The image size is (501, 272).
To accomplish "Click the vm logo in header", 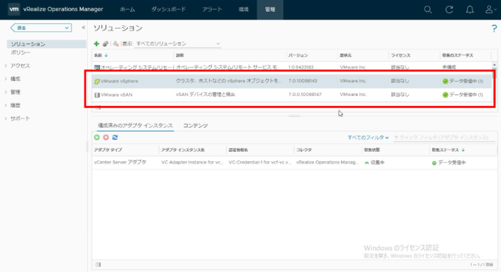I will click(x=14, y=10).
